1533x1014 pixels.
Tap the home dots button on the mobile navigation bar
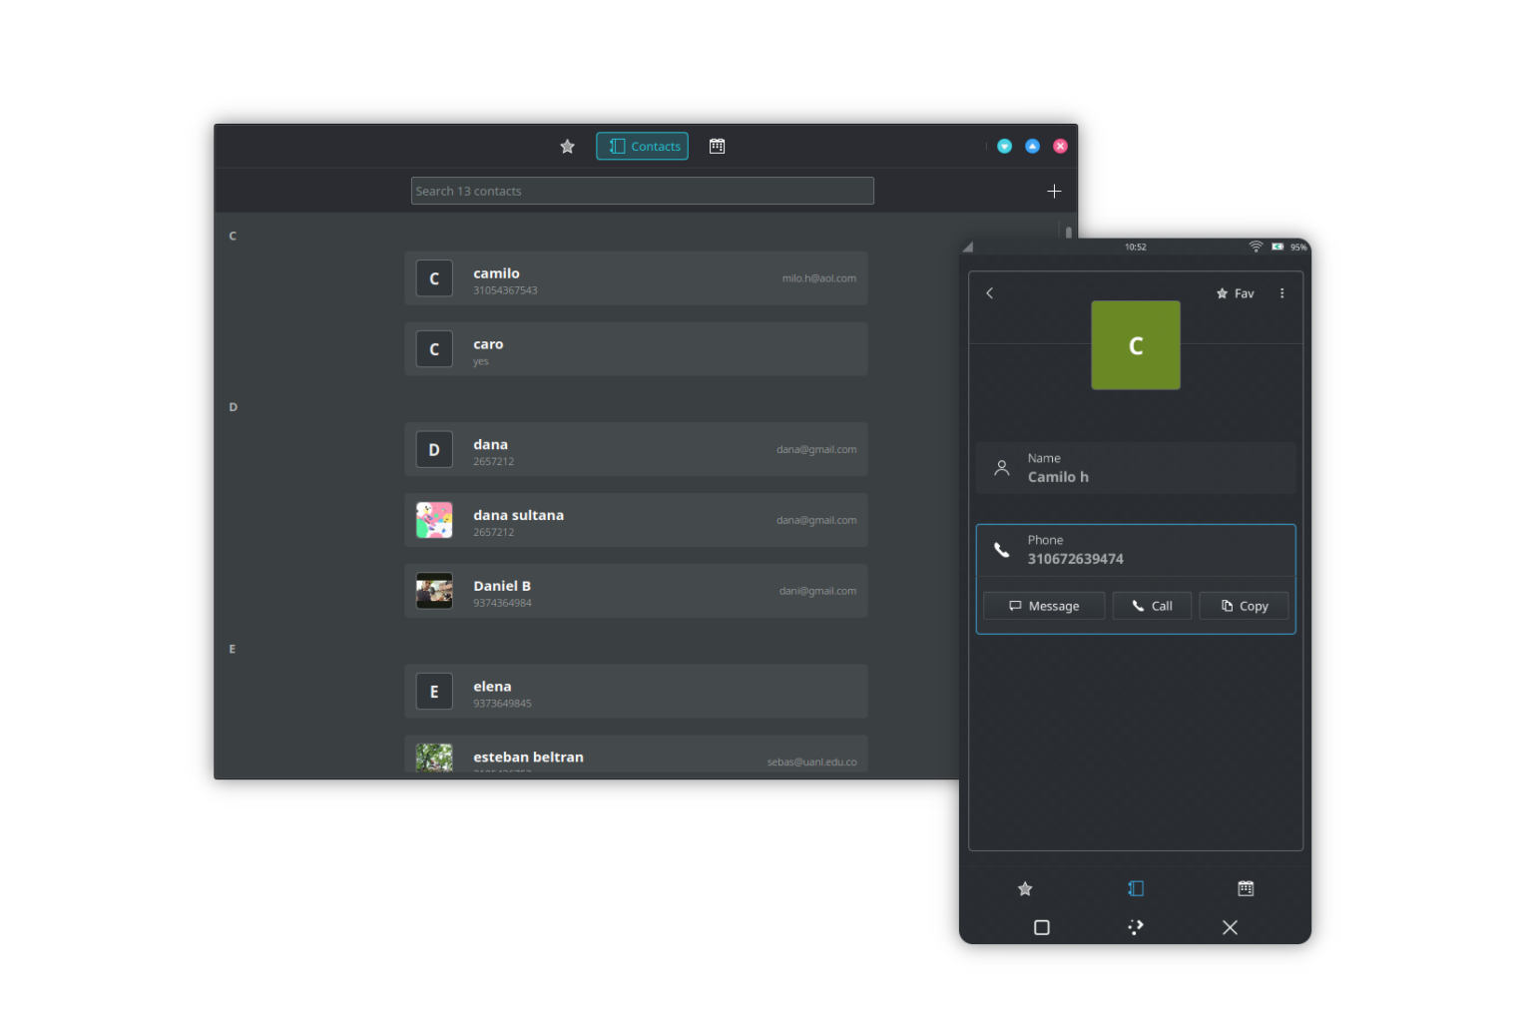coord(1135,927)
